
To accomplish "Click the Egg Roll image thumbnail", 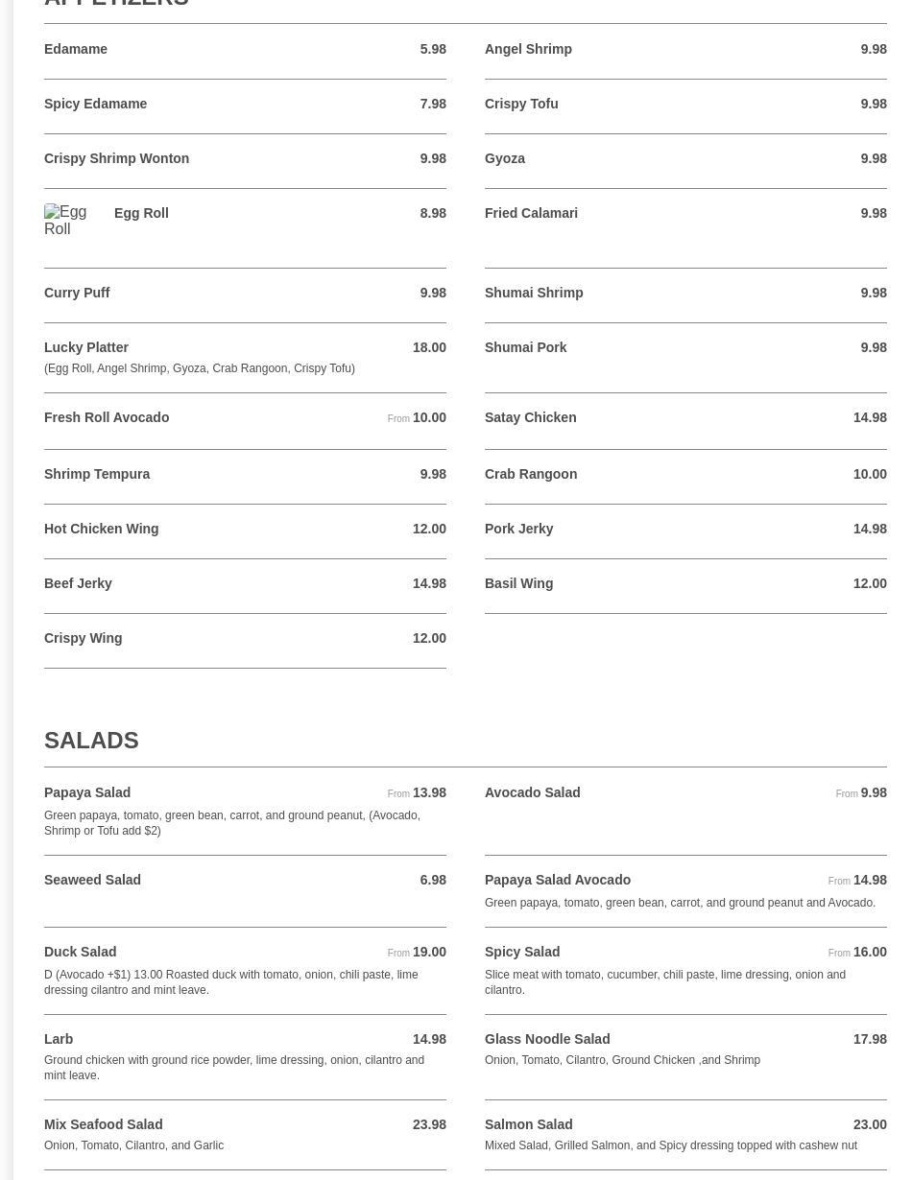I will coord(65,221).
